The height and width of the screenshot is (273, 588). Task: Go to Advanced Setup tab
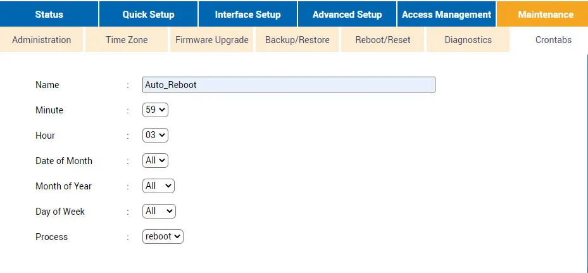coord(347,14)
